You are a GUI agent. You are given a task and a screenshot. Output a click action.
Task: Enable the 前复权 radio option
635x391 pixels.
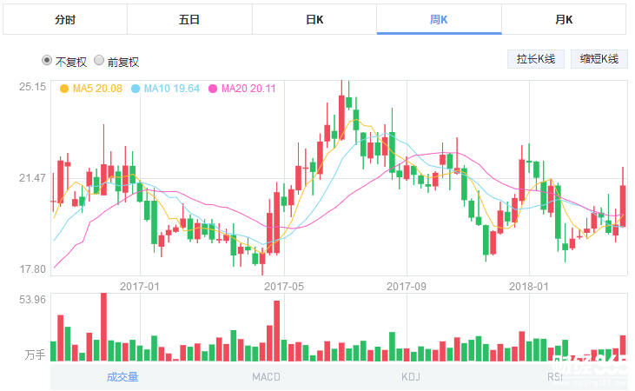[x=99, y=61]
